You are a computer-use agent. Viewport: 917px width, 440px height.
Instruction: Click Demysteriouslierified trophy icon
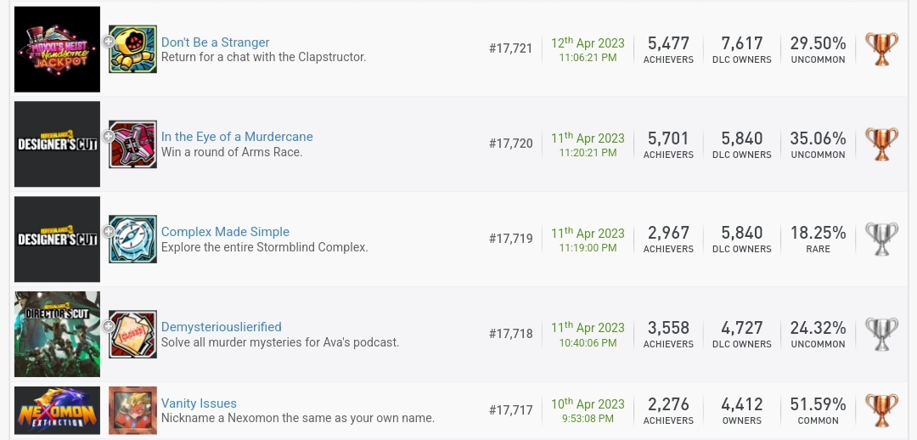tap(133, 335)
